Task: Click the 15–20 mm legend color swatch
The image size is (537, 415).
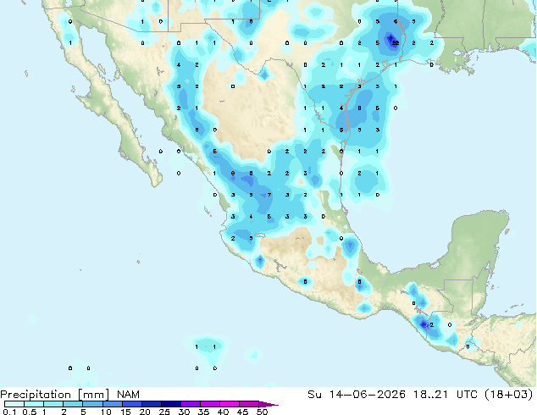Action: coord(131,404)
